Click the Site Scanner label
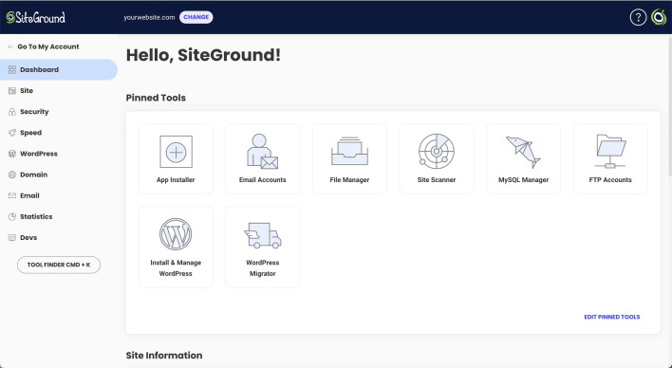Screen dimensions: 672x368 [437, 180]
